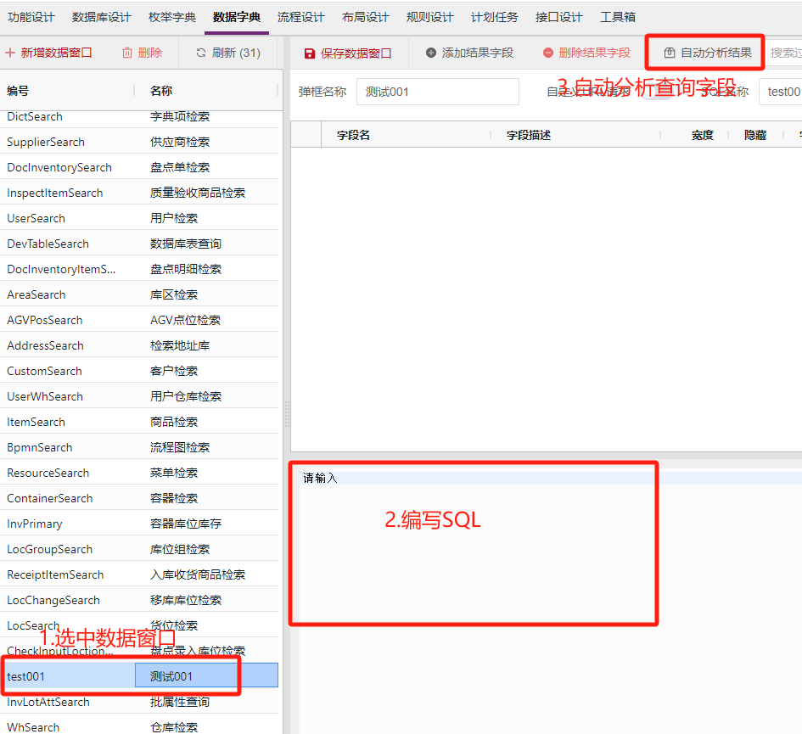Select the ItemSearch 商品检索 row
Screen dimensions: 802x734
coord(140,422)
